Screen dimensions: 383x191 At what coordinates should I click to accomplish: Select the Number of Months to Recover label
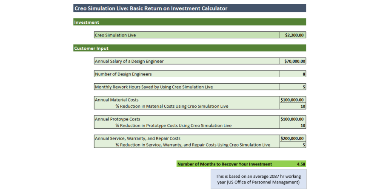point(224,164)
